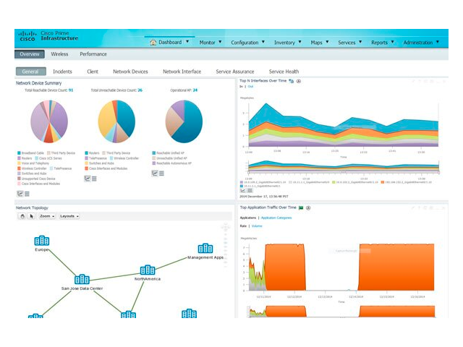Open the Service Health tab
The image size is (463, 347).
284,72
